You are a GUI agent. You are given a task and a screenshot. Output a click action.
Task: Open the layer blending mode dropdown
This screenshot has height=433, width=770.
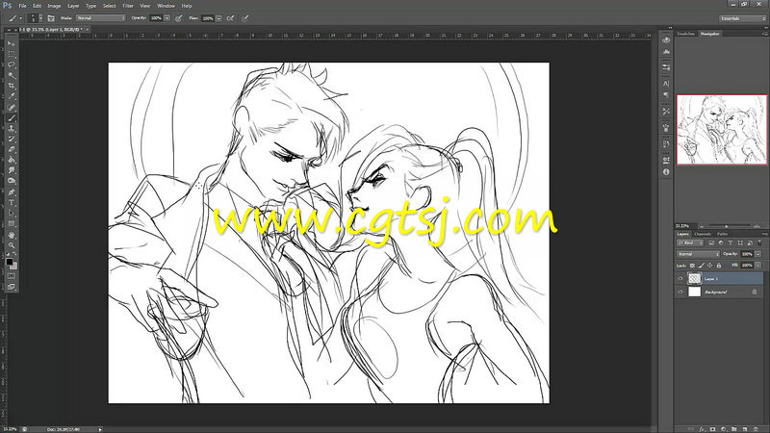pos(698,254)
